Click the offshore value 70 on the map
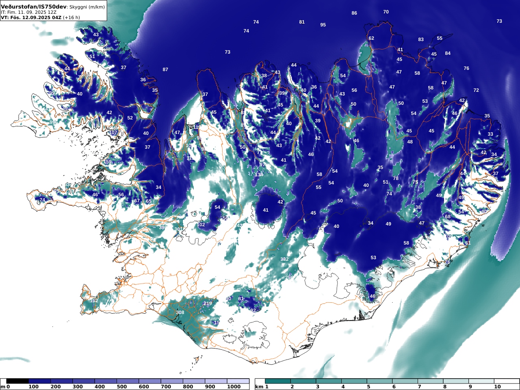The width and height of the screenshot is (520, 390). (386, 12)
